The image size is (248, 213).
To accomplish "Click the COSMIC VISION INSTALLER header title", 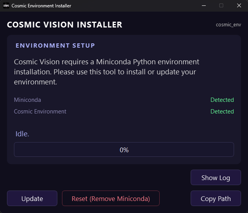I will [65, 25].
